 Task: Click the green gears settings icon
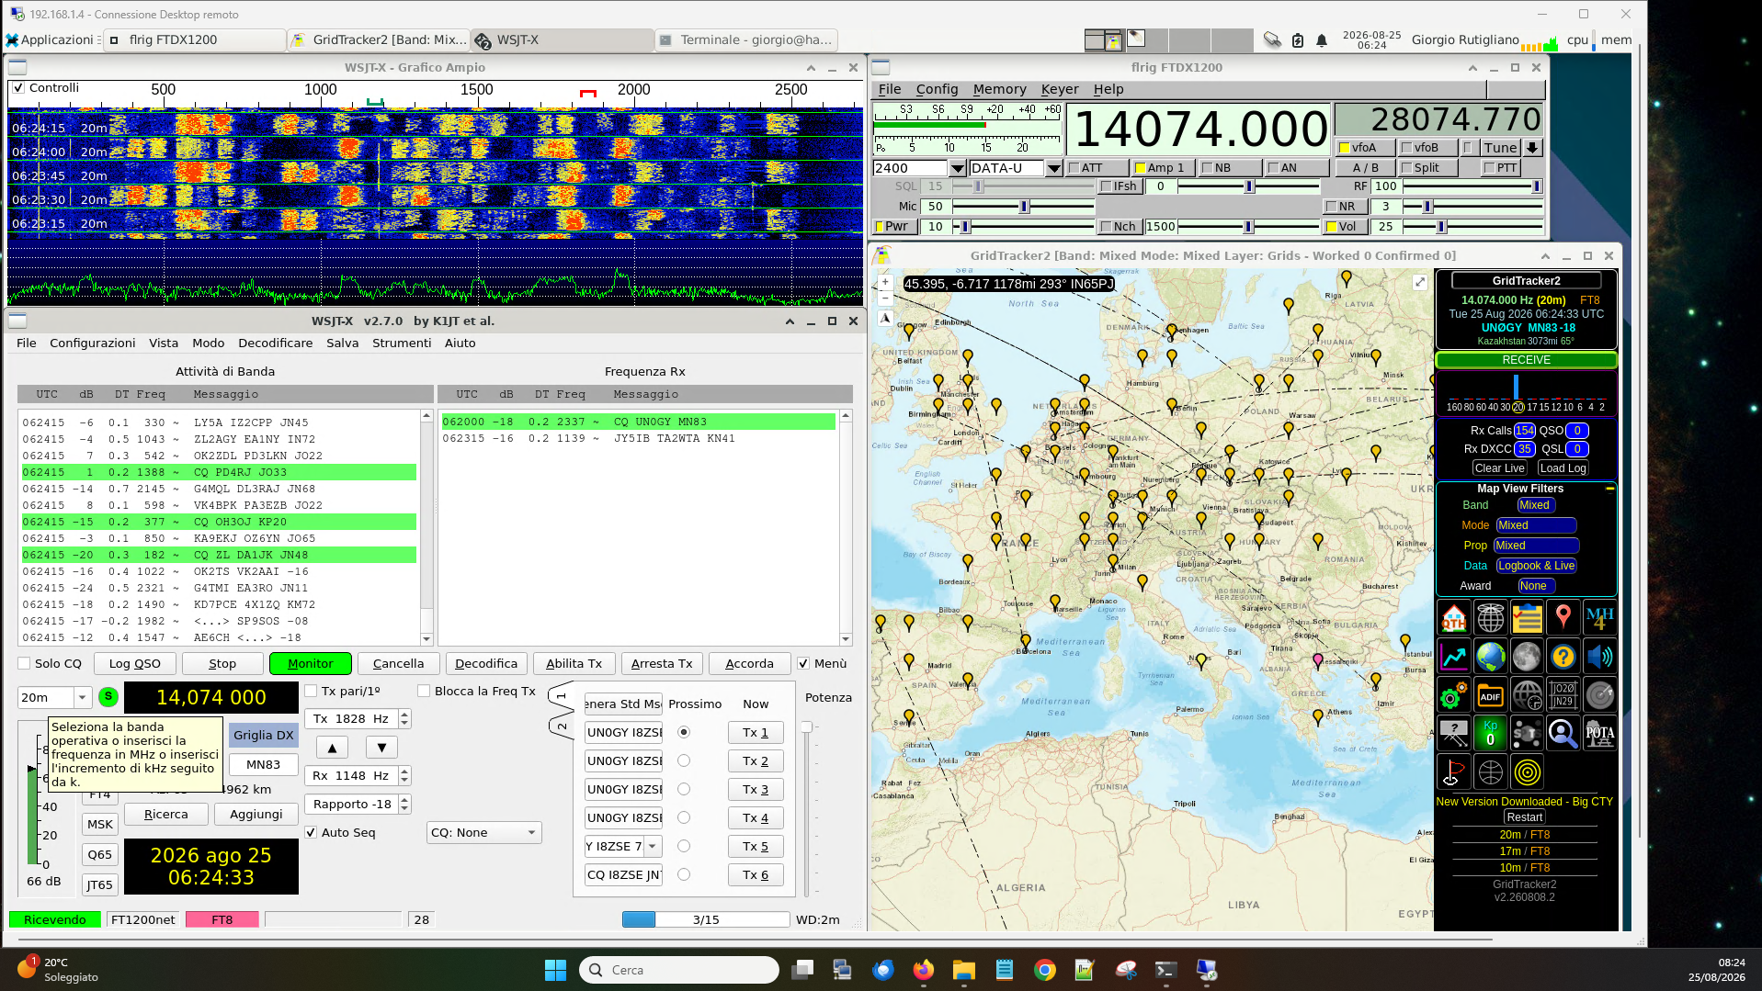click(x=1453, y=695)
